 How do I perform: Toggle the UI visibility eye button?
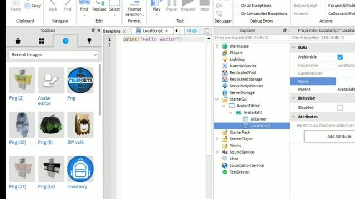coord(192,31)
